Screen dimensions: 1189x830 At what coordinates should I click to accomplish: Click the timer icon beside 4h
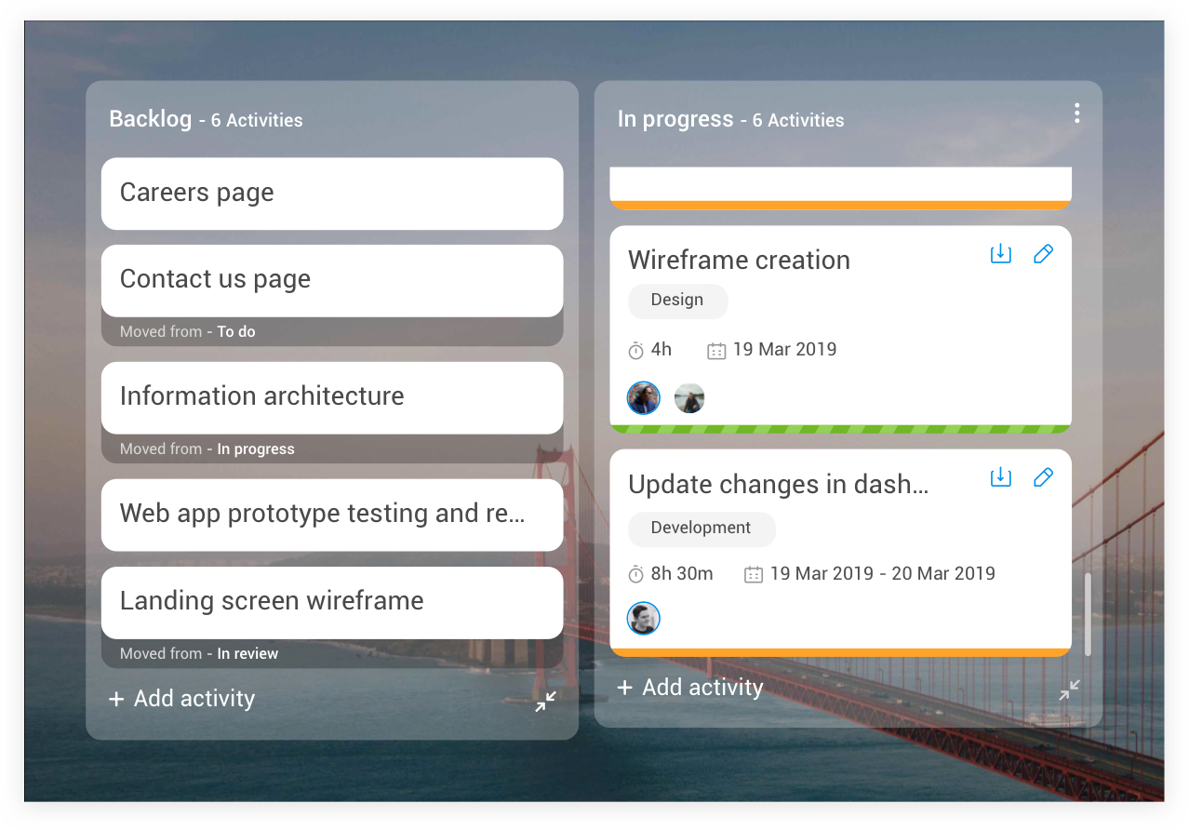point(636,351)
